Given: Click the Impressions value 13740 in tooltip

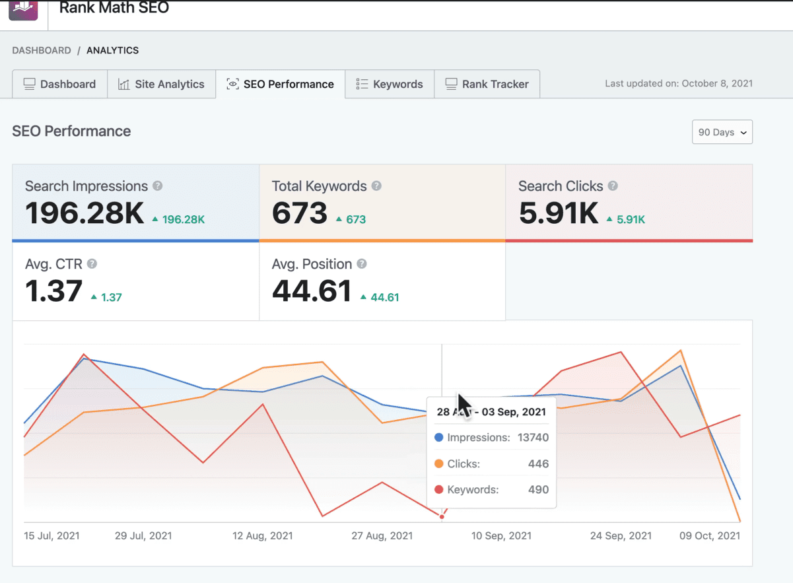Looking at the screenshot, I should coord(532,438).
